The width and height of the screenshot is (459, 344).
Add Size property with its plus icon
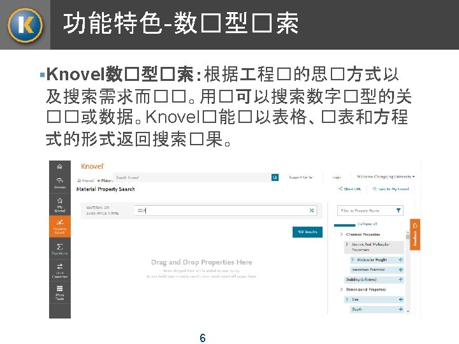401,299
